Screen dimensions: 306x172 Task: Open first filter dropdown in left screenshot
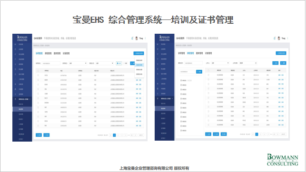(78, 63)
